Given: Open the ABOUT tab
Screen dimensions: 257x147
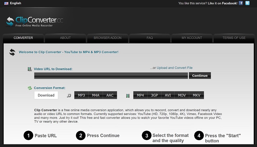Looking at the screenshot, I should click(x=65, y=38).
